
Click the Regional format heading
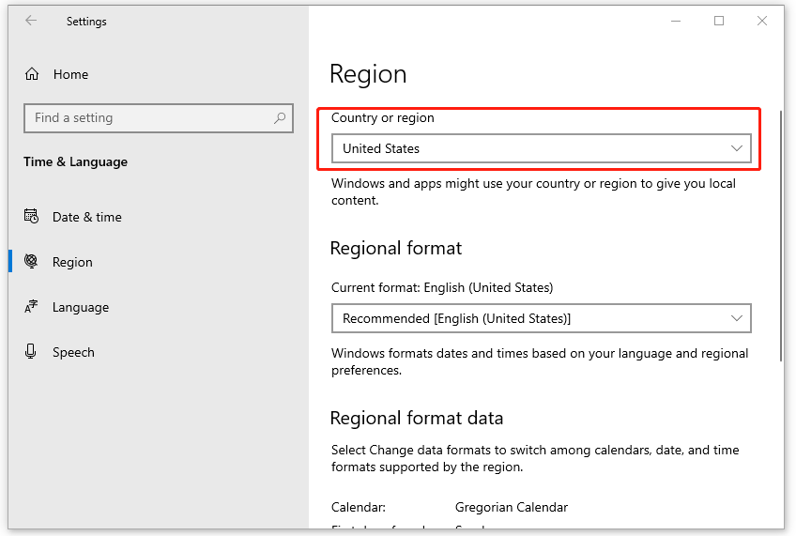point(396,248)
